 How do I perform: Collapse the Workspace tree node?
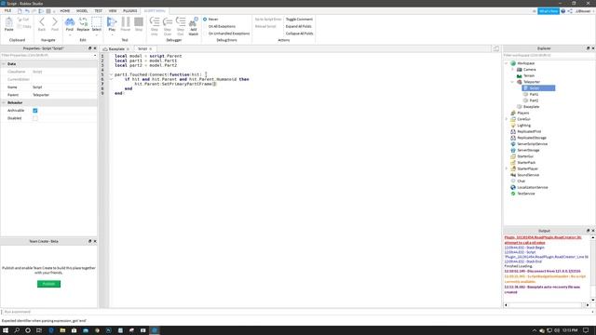507,63
